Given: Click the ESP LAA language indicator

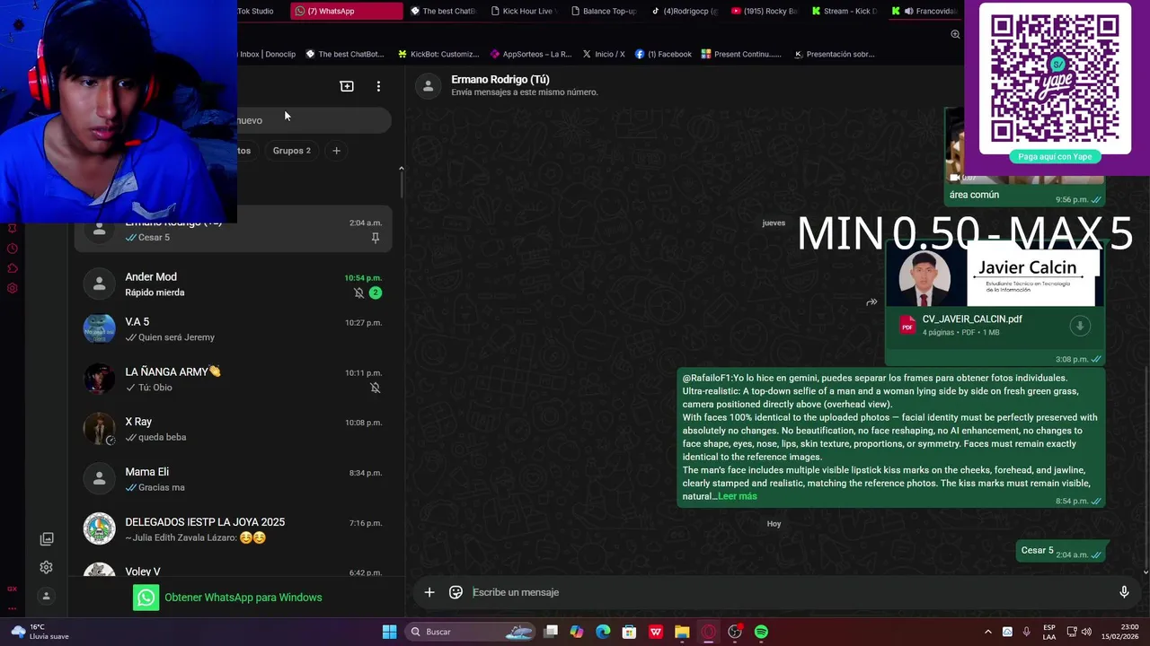Looking at the screenshot, I should pyautogui.click(x=1049, y=632).
